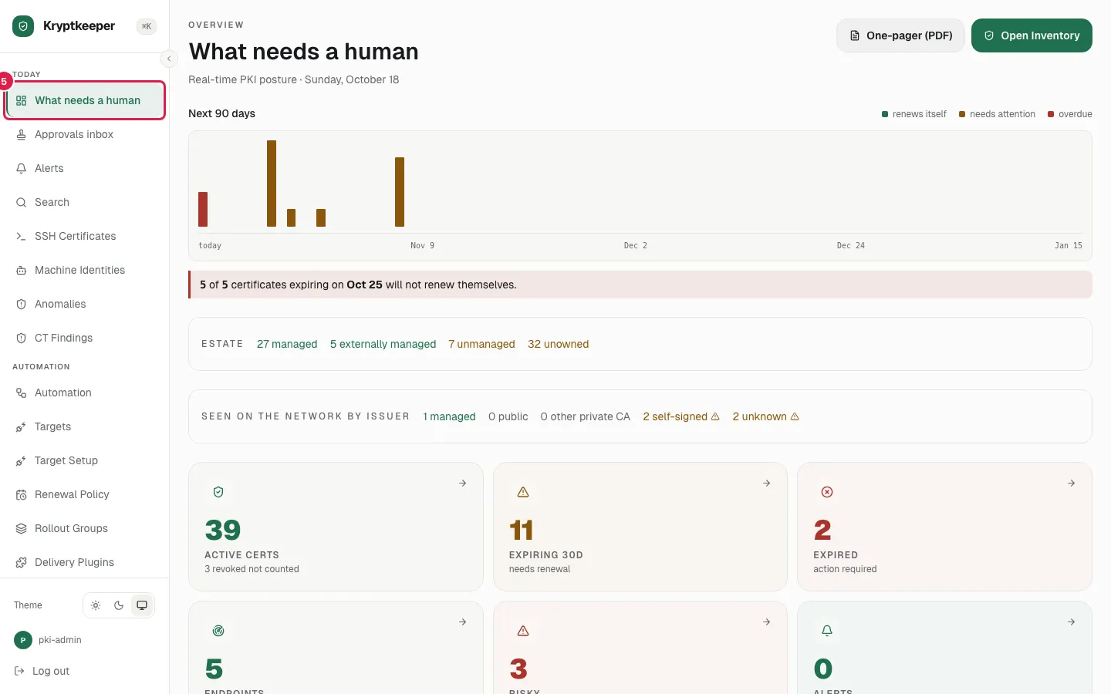This screenshot has width=1111, height=694.
Task: Open the 7 unmanaged estate link
Action: pyautogui.click(x=481, y=344)
